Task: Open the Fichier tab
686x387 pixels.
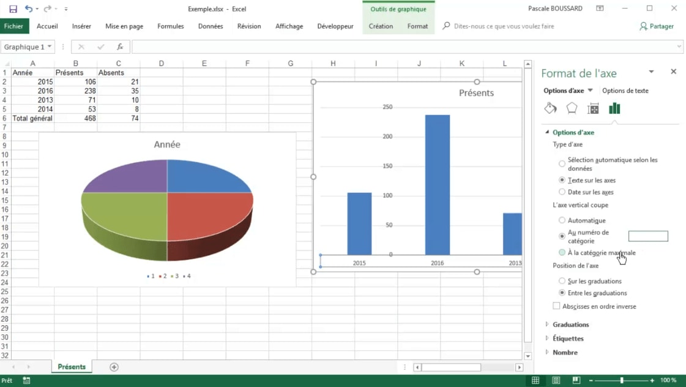Action: pos(13,26)
